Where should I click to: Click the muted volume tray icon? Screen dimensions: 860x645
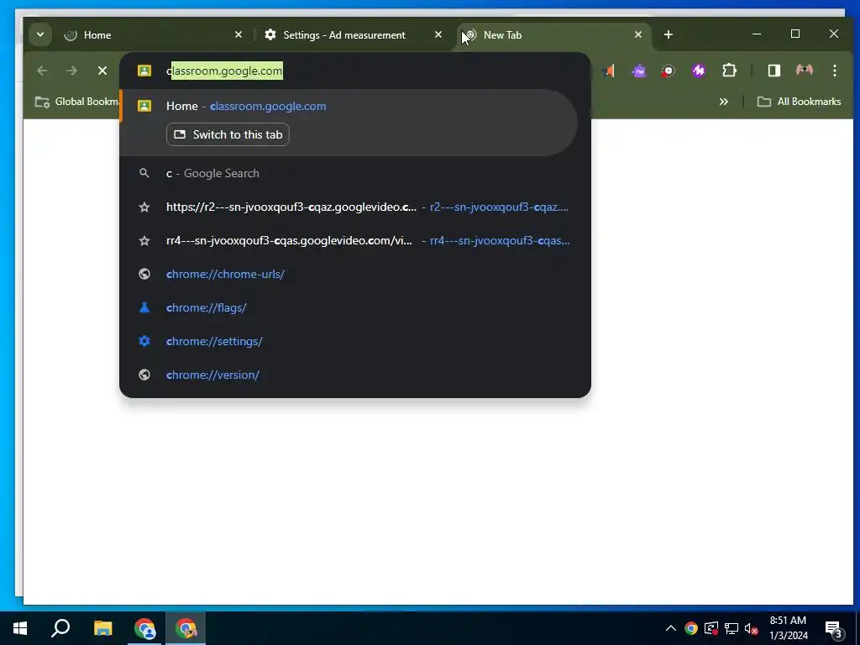coord(752,628)
